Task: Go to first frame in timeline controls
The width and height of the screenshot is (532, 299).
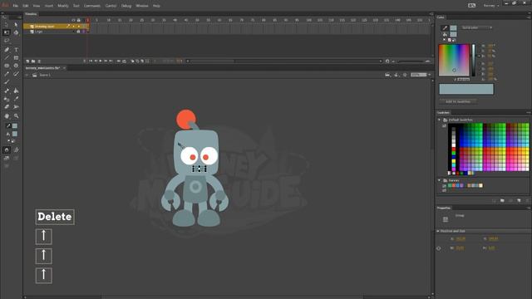Action: [x=91, y=61]
